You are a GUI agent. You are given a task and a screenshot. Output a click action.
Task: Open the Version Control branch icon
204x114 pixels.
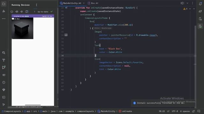[4, 104]
